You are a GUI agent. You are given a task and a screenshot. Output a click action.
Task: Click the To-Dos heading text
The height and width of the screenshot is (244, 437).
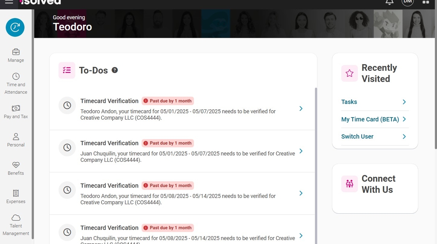pyautogui.click(x=93, y=70)
